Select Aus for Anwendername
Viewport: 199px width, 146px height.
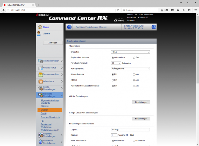tap(134, 74)
